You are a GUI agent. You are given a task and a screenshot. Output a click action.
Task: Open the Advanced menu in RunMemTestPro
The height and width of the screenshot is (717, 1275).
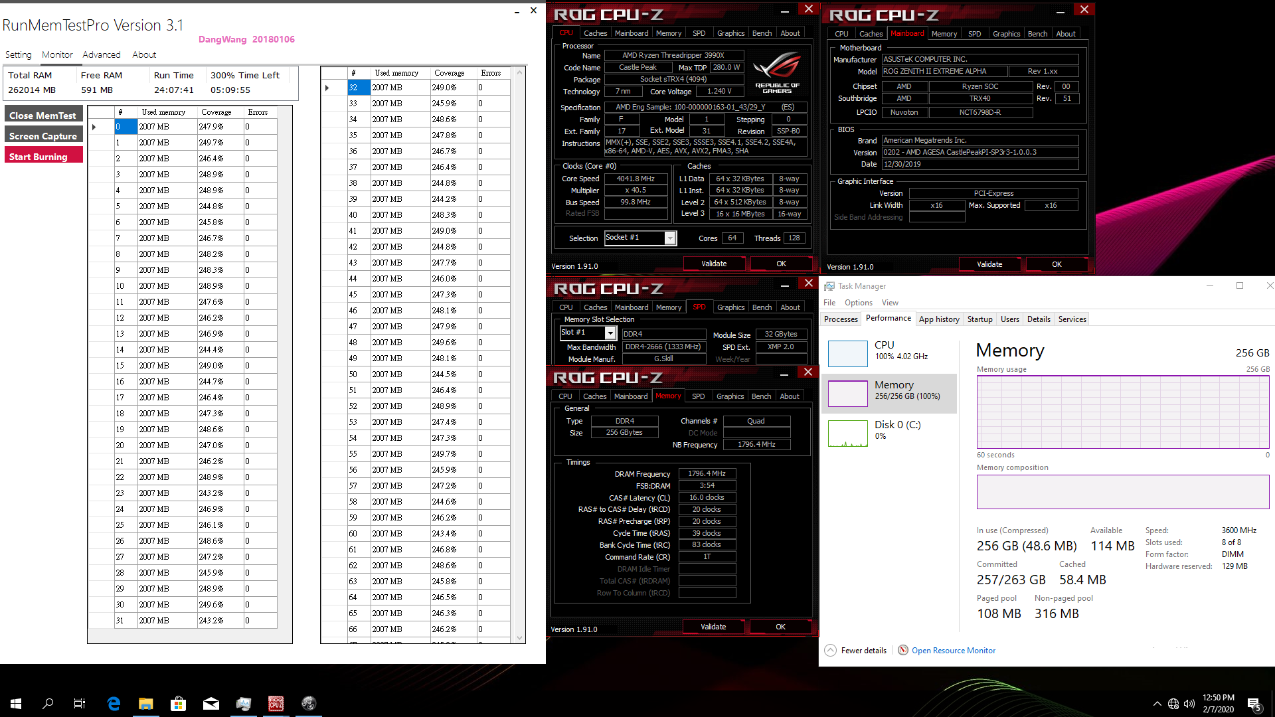tap(101, 54)
